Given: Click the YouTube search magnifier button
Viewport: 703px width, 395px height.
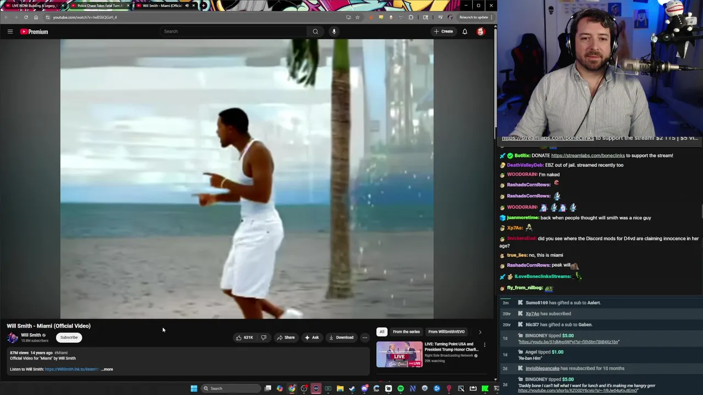Looking at the screenshot, I should [x=315, y=31].
